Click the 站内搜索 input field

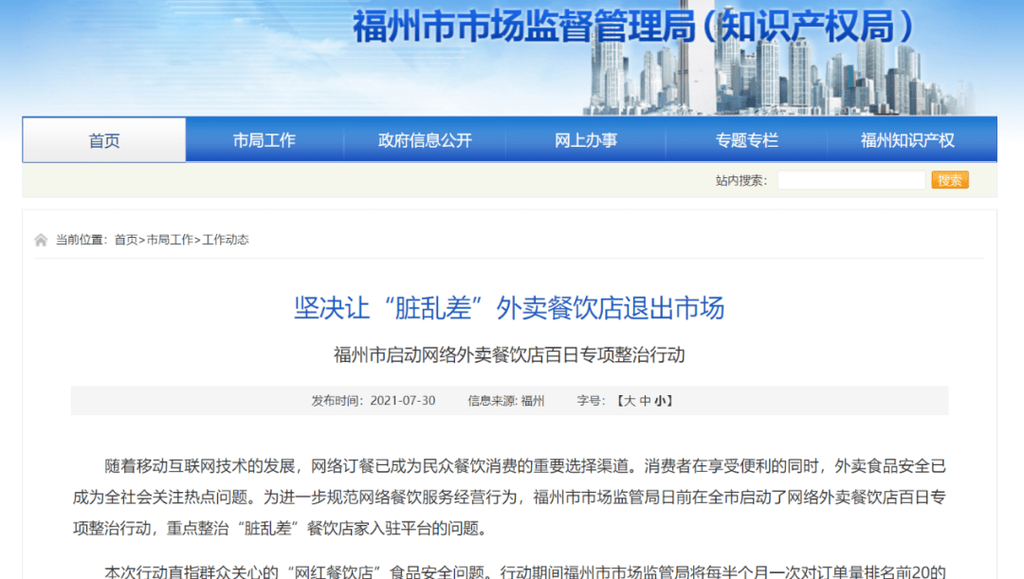coord(850,179)
